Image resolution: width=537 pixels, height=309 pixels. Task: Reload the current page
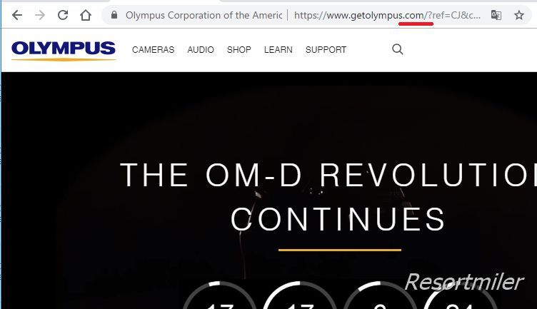coord(63,15)
